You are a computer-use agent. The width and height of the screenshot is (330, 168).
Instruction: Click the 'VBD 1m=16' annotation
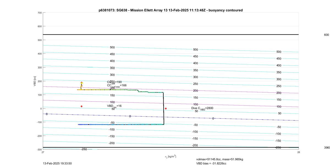coord(114,106)
